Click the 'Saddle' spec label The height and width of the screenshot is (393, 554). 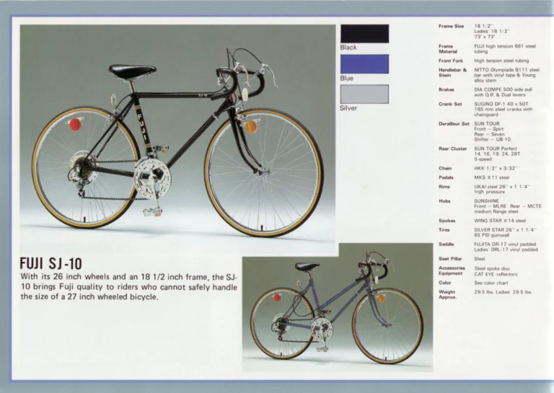447,244
